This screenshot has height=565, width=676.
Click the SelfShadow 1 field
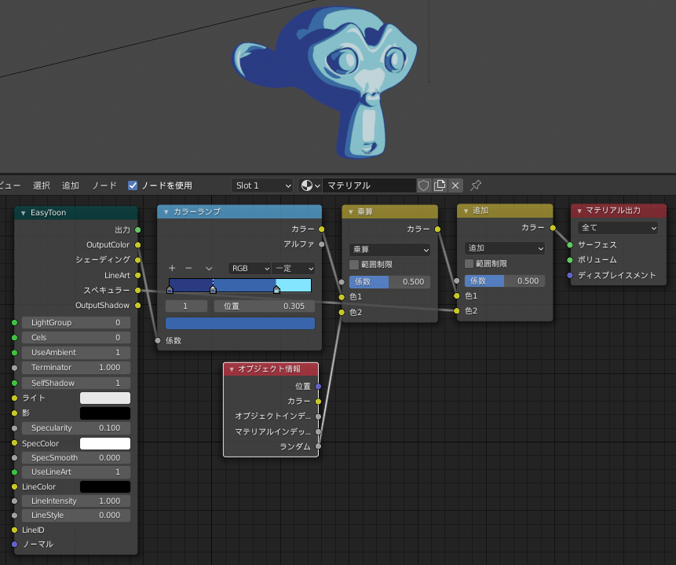76,383
